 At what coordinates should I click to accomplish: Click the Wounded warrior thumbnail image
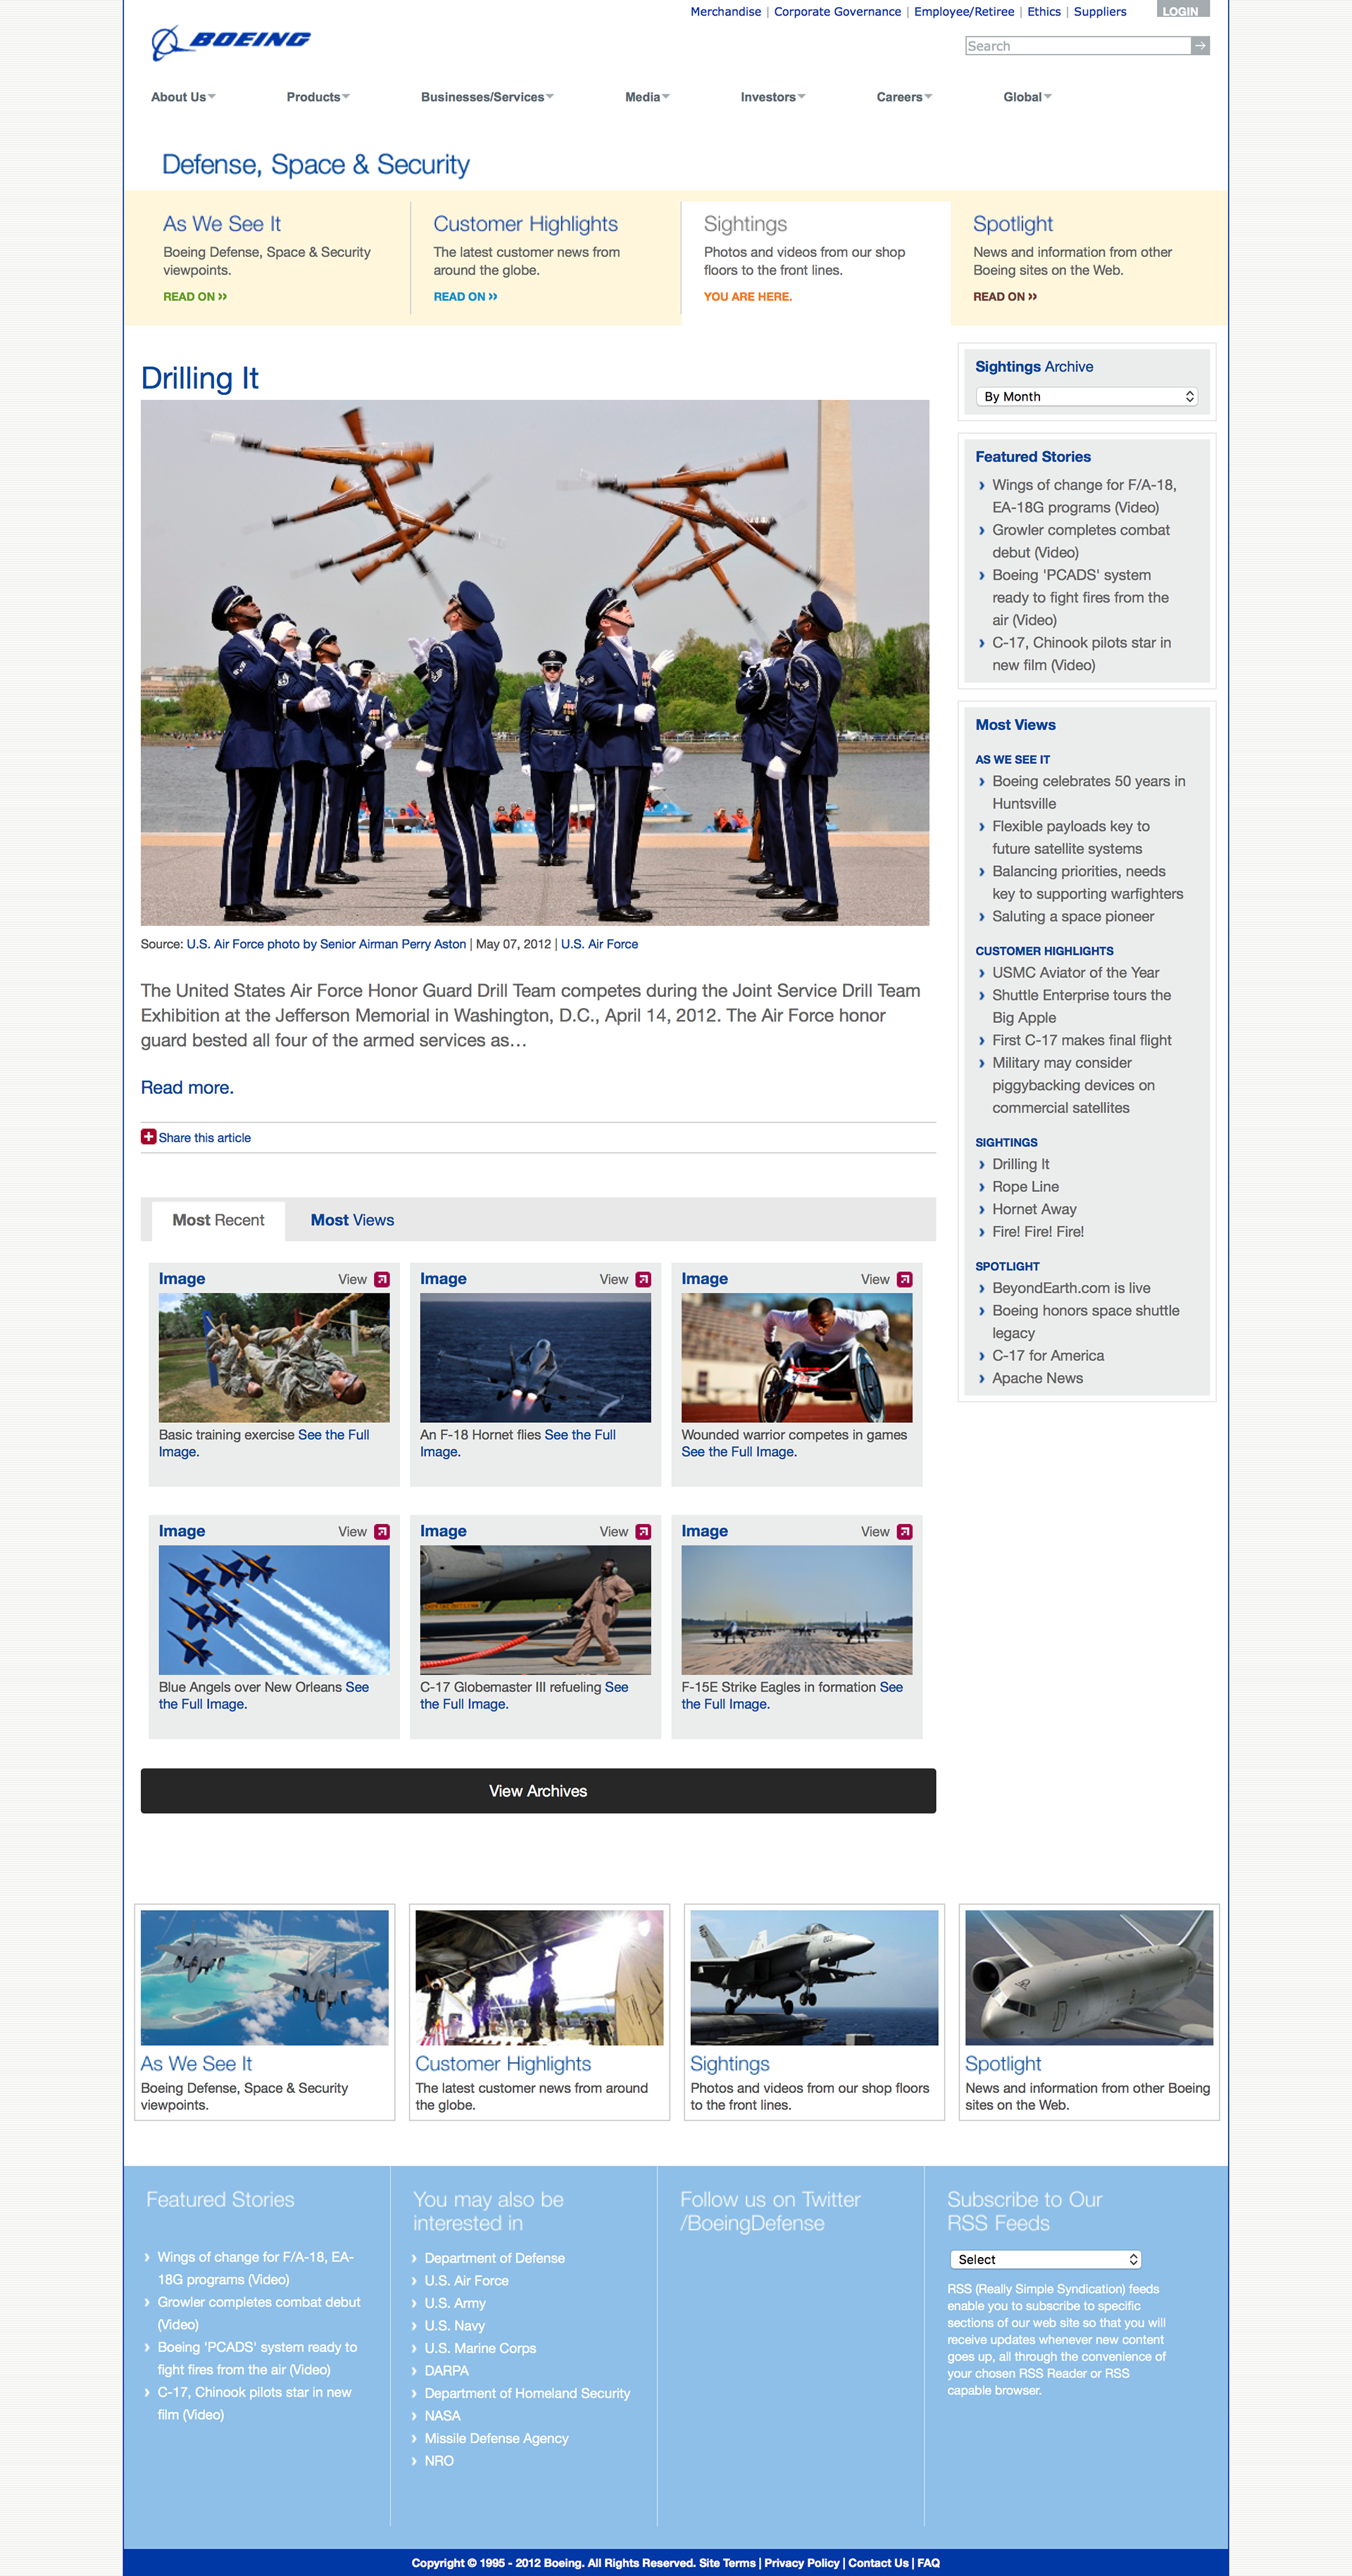coord(797,1357)
